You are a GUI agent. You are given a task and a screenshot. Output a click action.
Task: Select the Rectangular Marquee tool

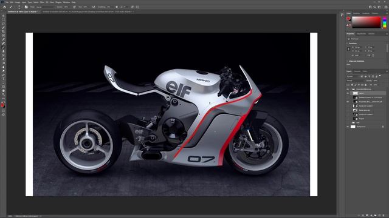tap(3, 20)
